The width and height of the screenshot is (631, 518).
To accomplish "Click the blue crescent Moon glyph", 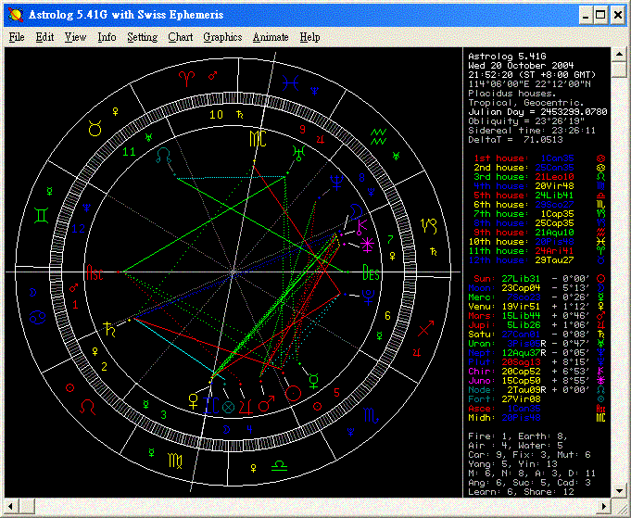I will click(x=356, y=212).
